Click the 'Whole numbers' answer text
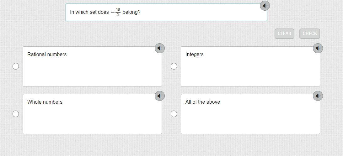The height and width of the screenshot is (156, 343). click(45, 102)
